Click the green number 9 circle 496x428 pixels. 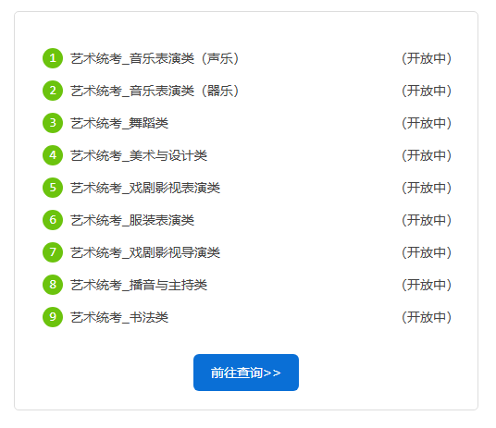(x=53, y=317)
